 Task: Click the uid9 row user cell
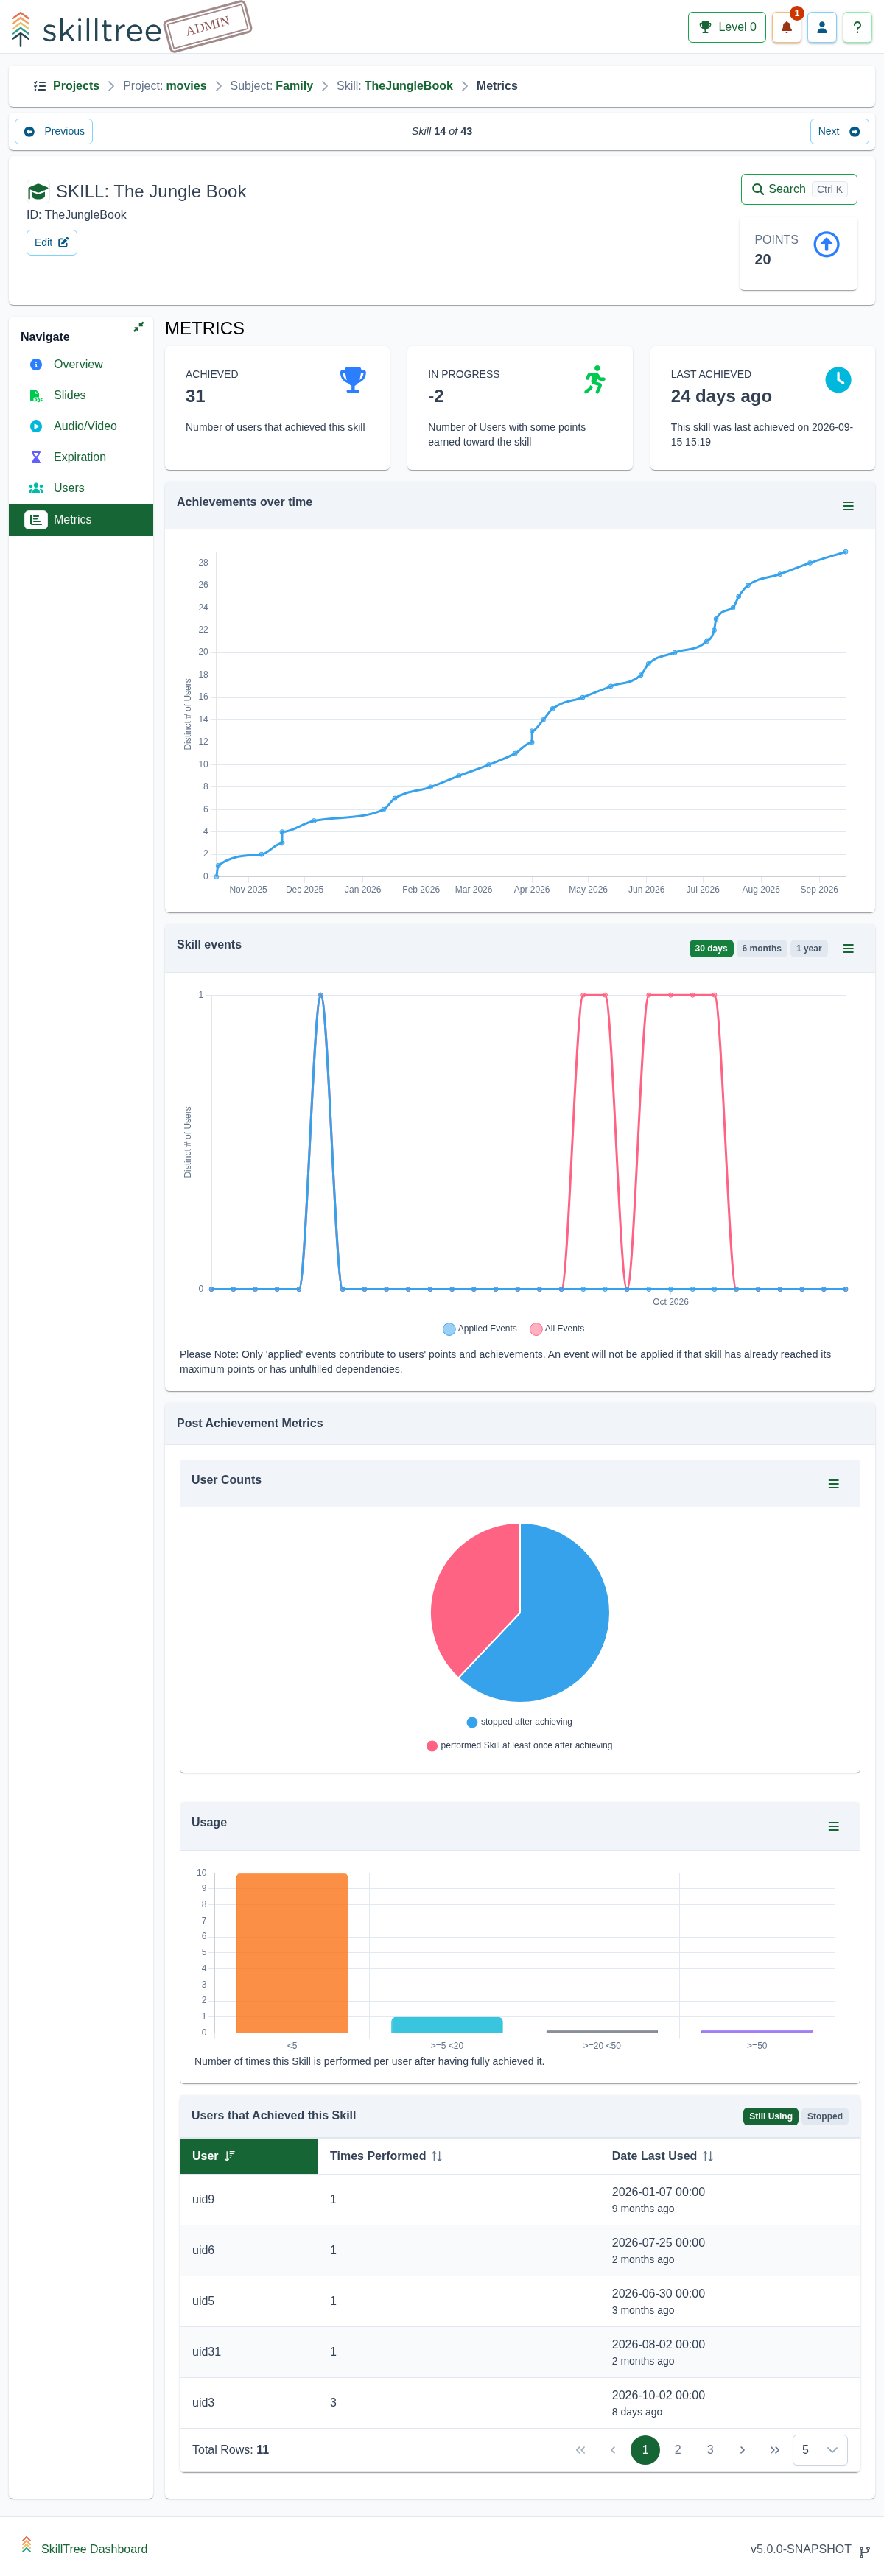[248, 2200]
